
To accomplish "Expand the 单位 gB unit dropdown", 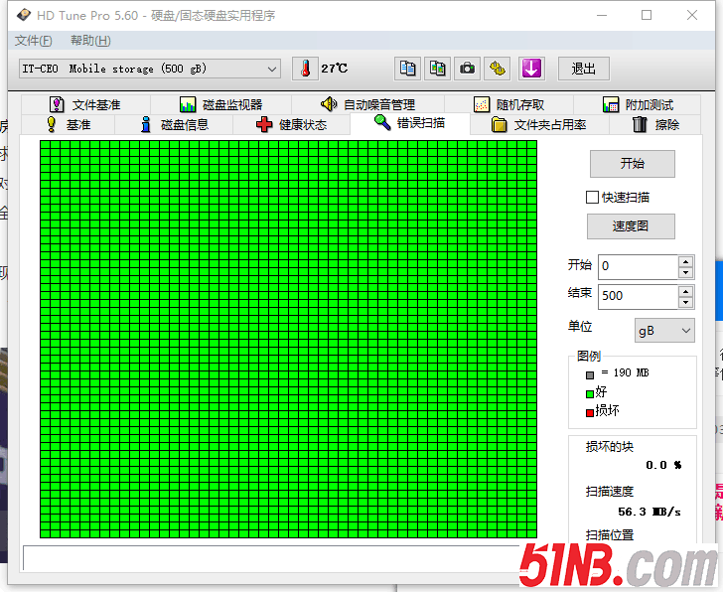I will [x=664, y=330].
